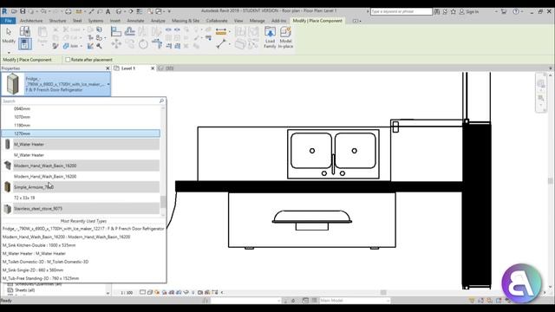The image size is (555, 312).
Task: Click the Revit application logo
Action: tap(4, 11)
